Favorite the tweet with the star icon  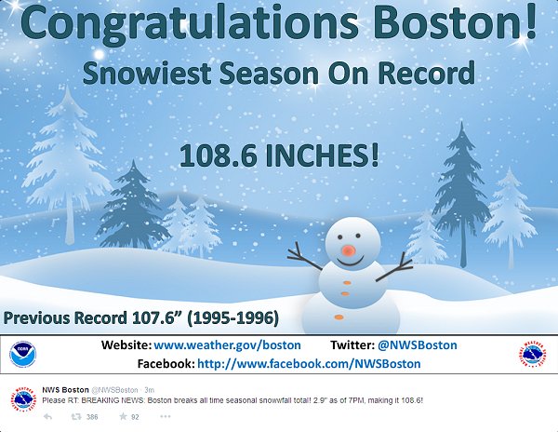coord(122,419)
